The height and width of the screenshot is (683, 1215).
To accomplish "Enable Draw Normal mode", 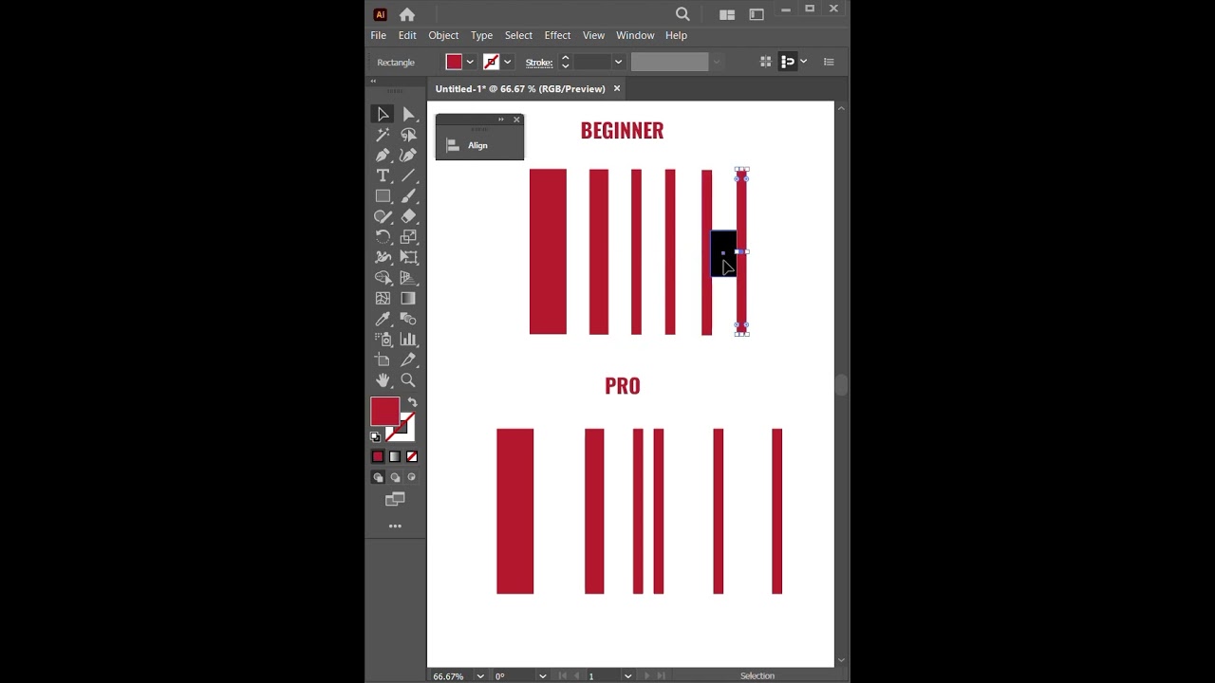I will (378, 477).
